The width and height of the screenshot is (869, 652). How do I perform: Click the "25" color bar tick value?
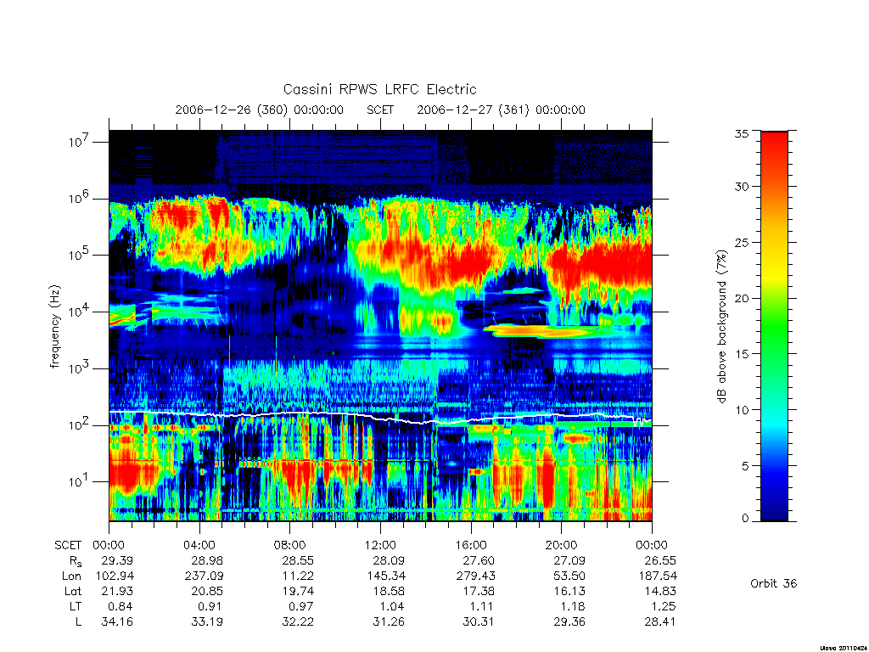[741, 242]
